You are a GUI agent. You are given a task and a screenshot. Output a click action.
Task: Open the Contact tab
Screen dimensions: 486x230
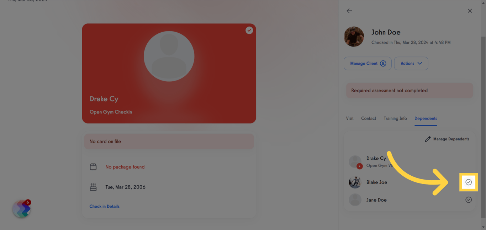368,118
